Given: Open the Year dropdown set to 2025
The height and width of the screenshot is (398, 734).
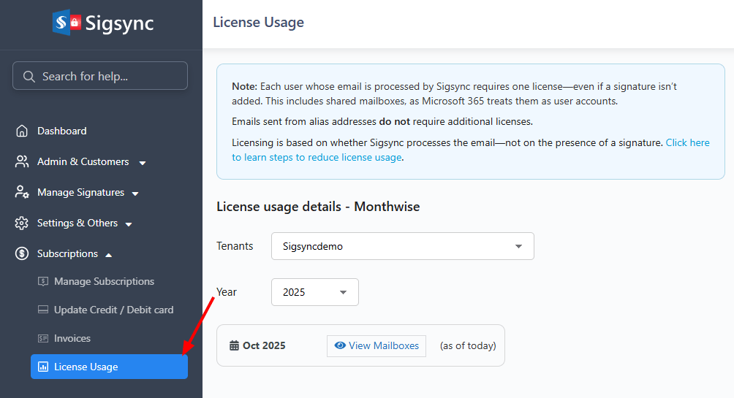Looking at the screenshot, I should pos(314,292).
